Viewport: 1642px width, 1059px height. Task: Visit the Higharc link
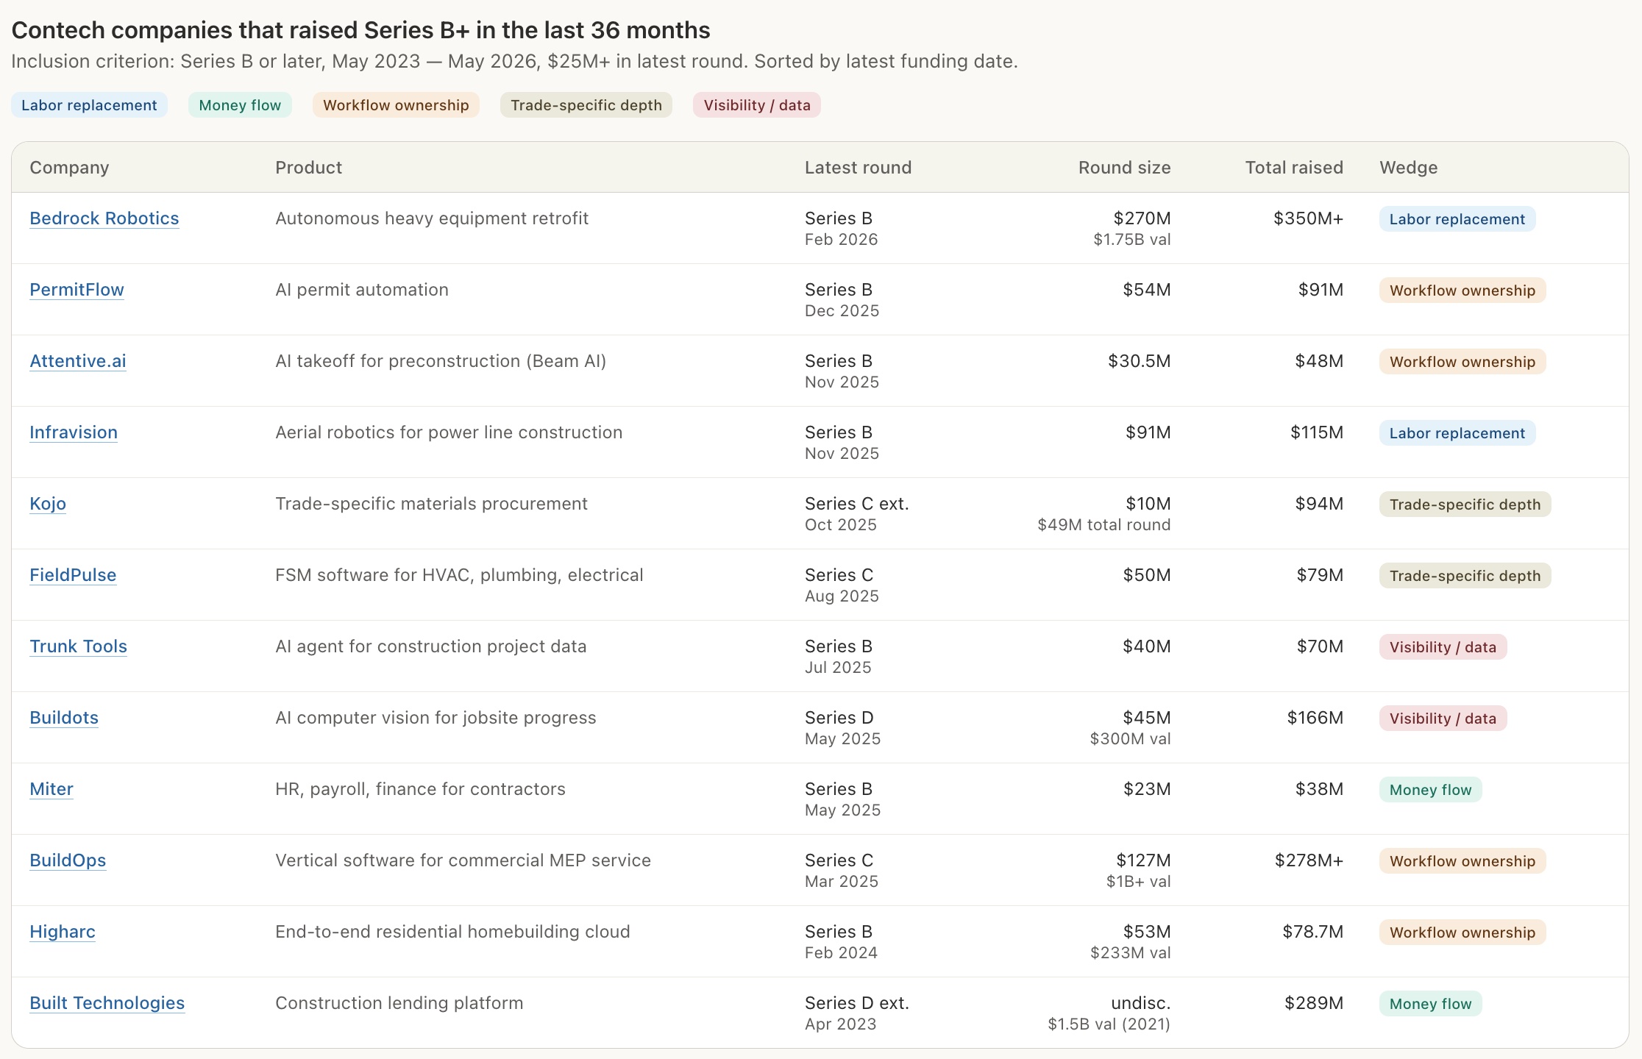tap(63, 932)
